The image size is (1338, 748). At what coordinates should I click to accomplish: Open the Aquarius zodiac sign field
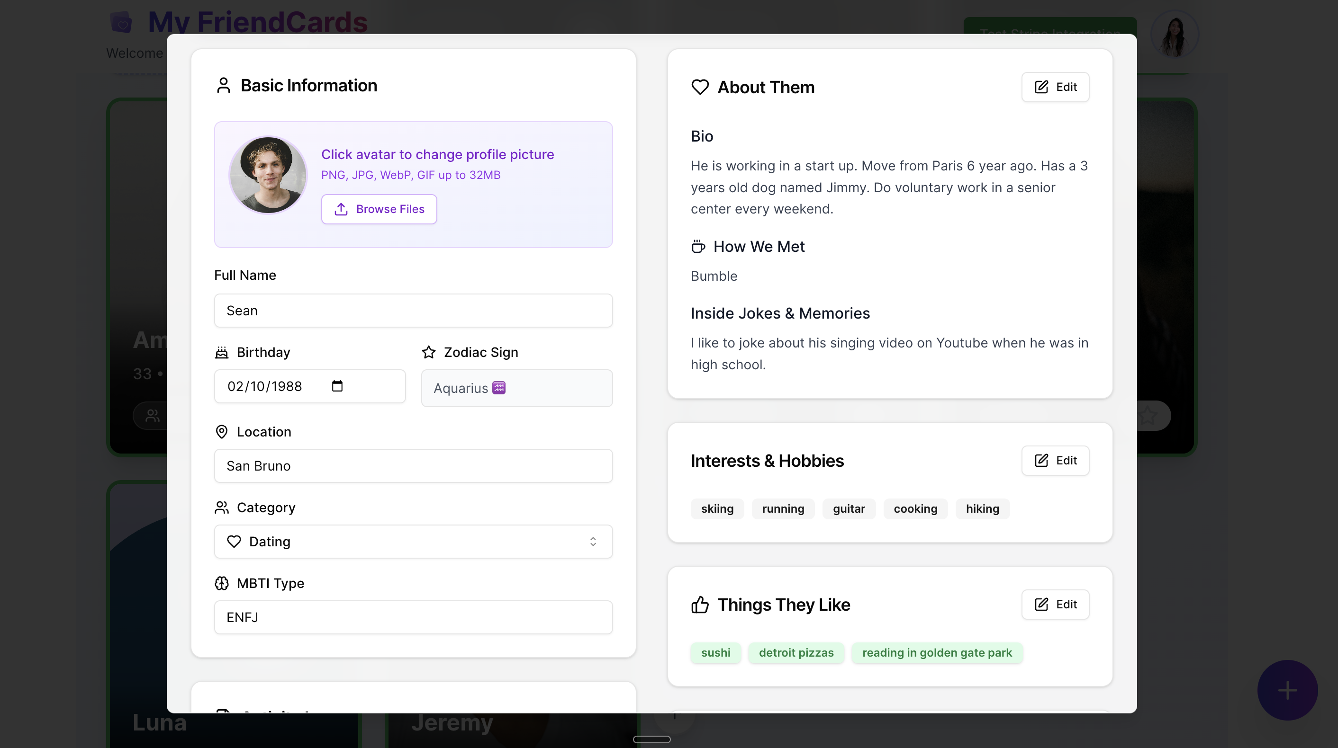pyautogui.click(x=516, y=388)
